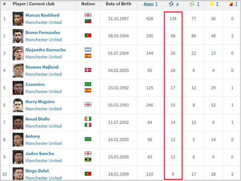The image size is (241, 181).
Task: Open Apps column header link
Action: (x=149, y=4)
